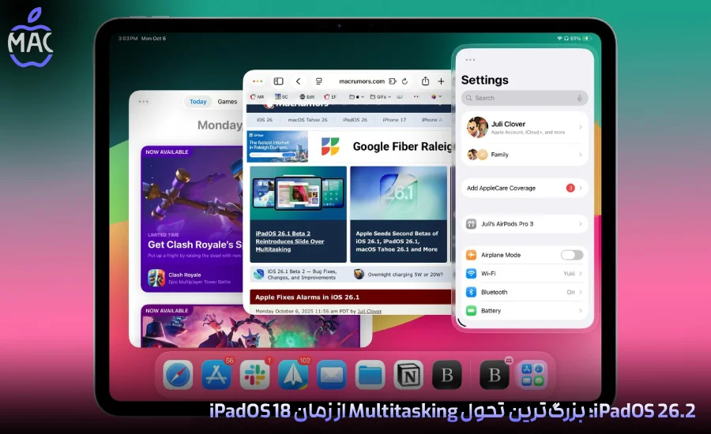
Task: Reload the macrumors.com page
Action: click(x=405, y=81)
